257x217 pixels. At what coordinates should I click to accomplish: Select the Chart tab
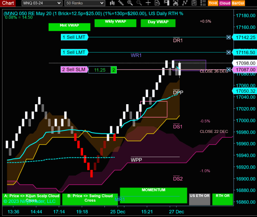(8, 3)
